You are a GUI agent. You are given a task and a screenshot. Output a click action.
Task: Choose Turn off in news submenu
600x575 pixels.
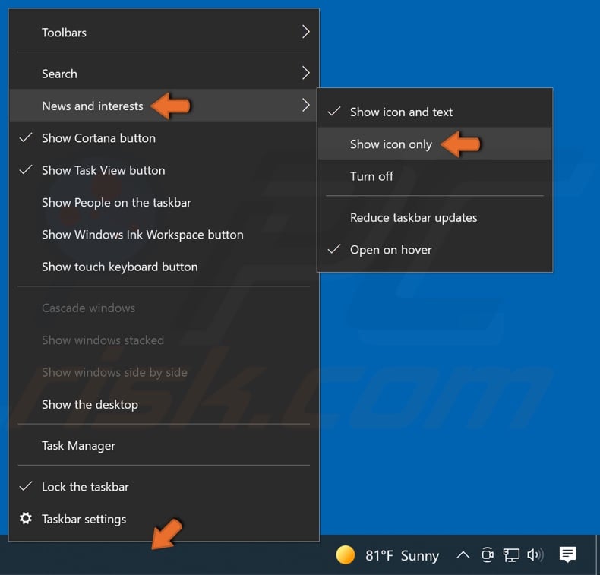pos(435,176)
